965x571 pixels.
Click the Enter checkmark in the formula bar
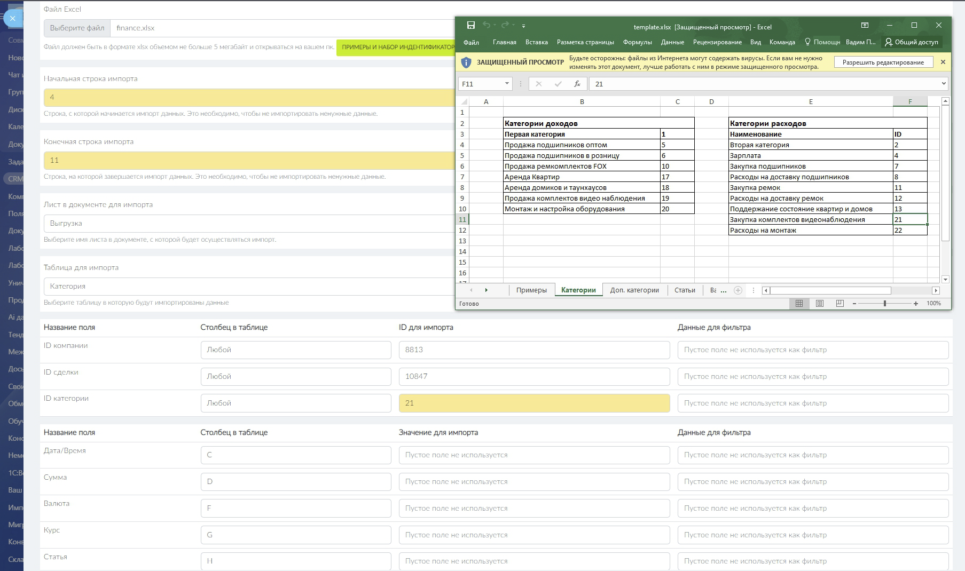coord(558,84)
